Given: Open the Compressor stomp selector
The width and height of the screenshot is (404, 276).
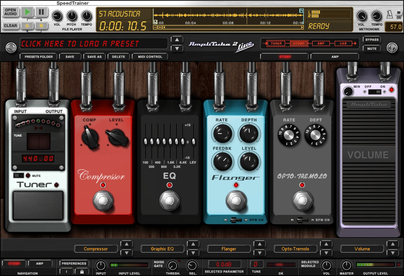Looking at the screenshot, I should (96, 249).
